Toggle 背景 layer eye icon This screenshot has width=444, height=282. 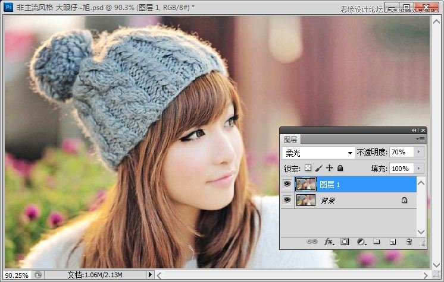point(287,201)
